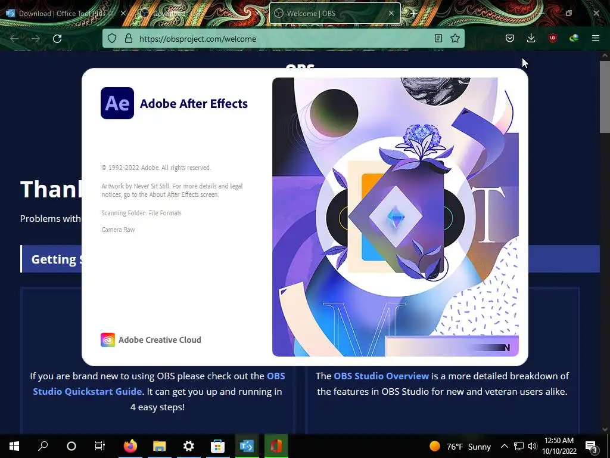The width and height of the screenshot is (610, 458).
Task: Reload the OBS welcome page
Action: coord(57,39)
